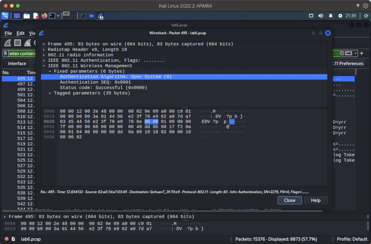371x244 pixels.
Task: Click the show desktop panel icon
Action: (17, 16)
